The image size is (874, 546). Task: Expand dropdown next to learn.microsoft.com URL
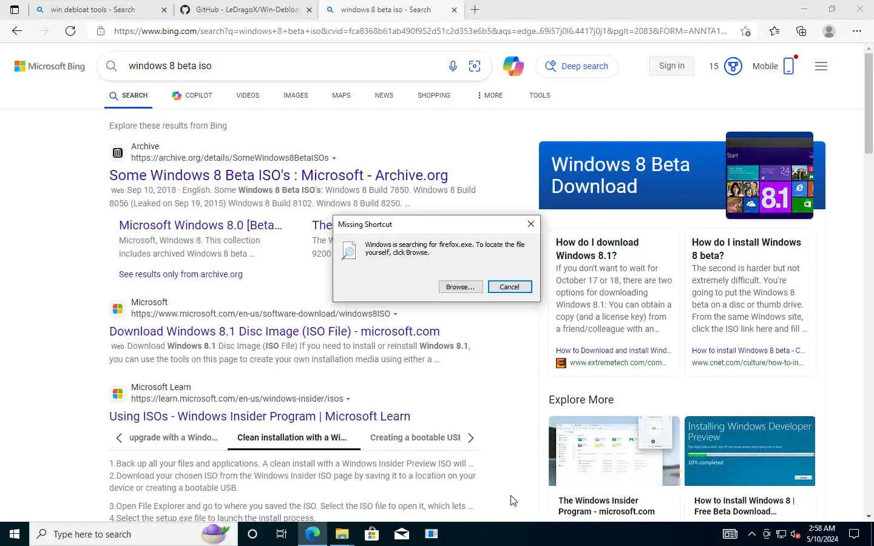point(348,399)
